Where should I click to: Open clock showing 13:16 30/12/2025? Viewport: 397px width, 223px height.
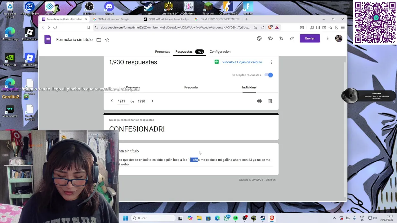[x=387, y=218]
